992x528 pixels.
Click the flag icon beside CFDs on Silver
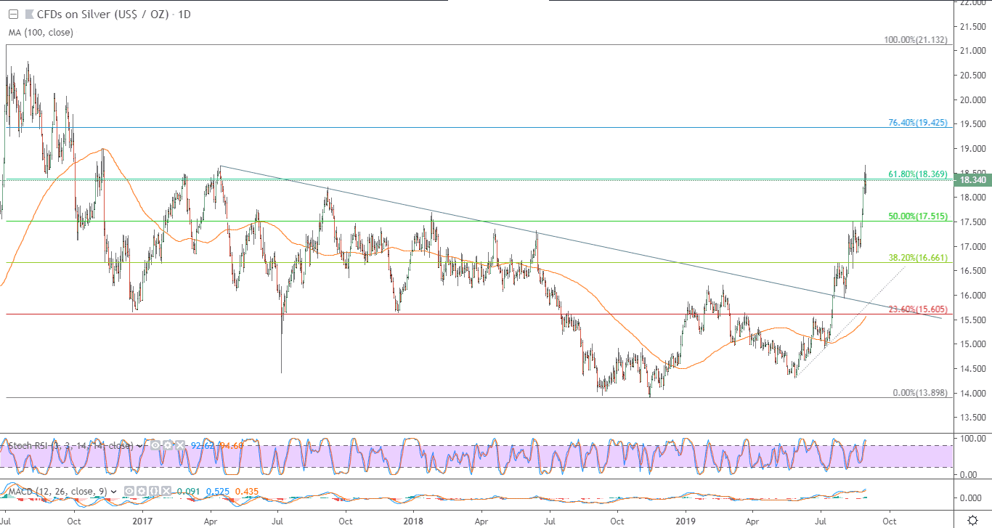coord(30,15)
